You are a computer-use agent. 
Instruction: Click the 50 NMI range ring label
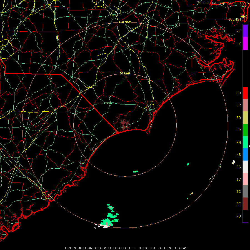coord(125,73)
